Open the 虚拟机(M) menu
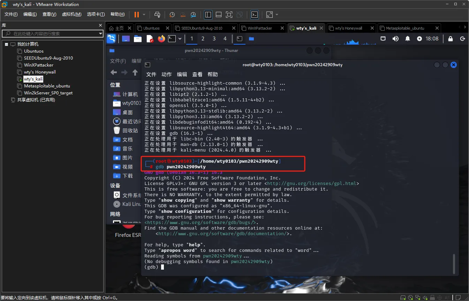Viewport: 469px width, 301px height. (71, 14)
